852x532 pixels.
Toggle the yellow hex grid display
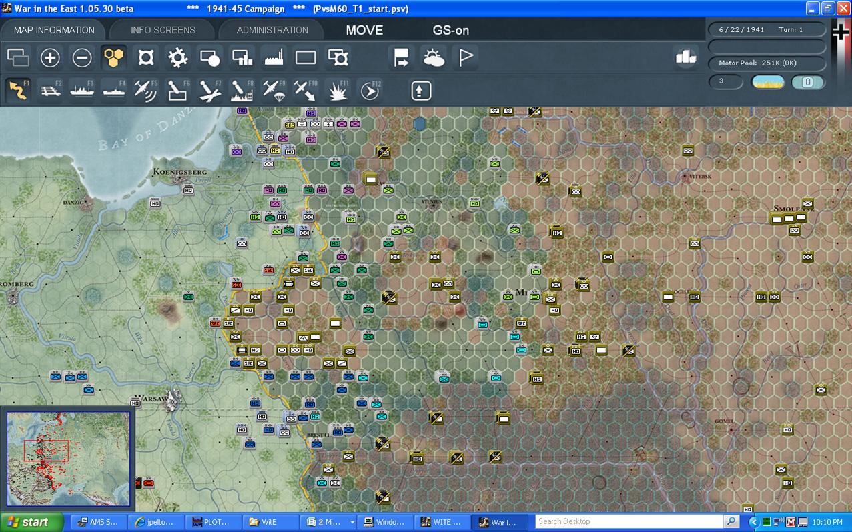pos(114,58)
